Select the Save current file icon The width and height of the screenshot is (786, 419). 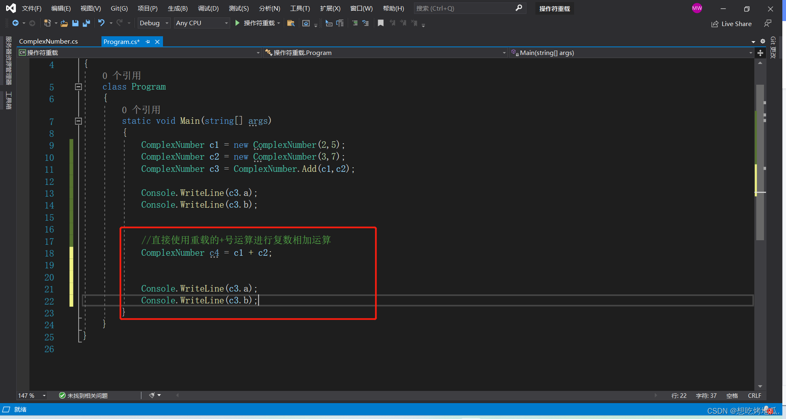pyautogui.click(x=75, y=23)
